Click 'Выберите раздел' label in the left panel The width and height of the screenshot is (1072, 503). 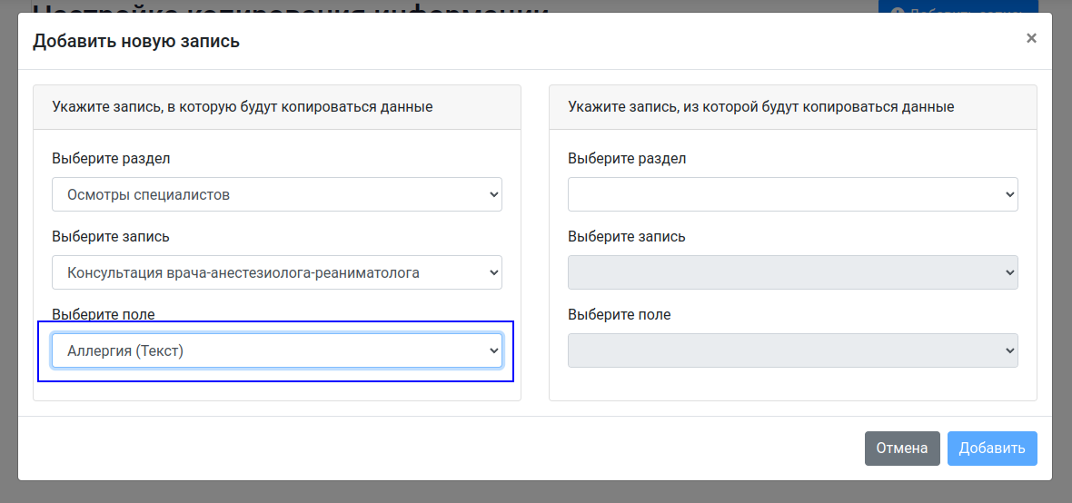111,159
